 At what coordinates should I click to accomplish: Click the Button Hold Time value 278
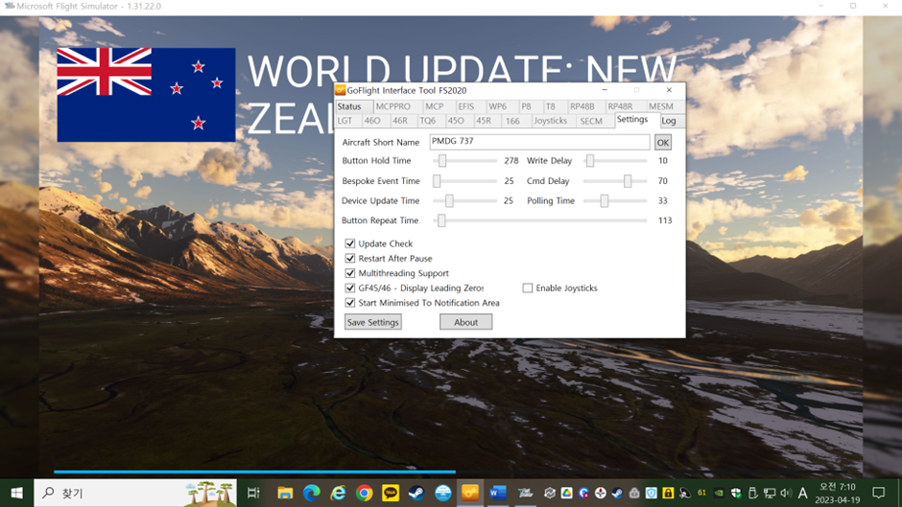click(x=510, y=161)
